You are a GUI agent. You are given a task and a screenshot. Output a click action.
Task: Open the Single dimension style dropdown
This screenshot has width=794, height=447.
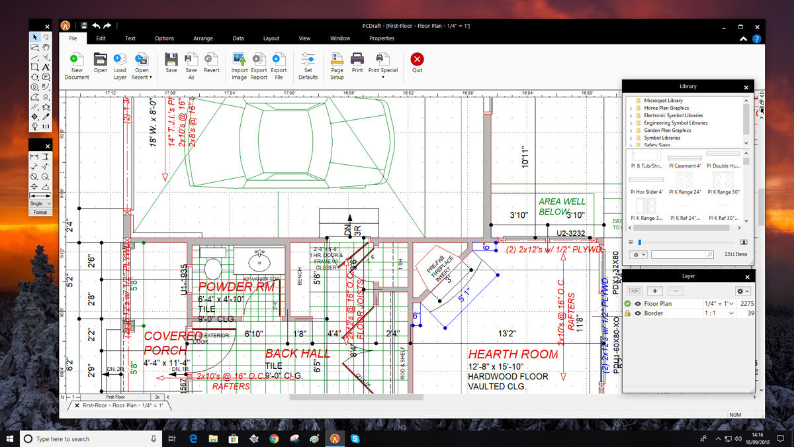click(40, 204)
